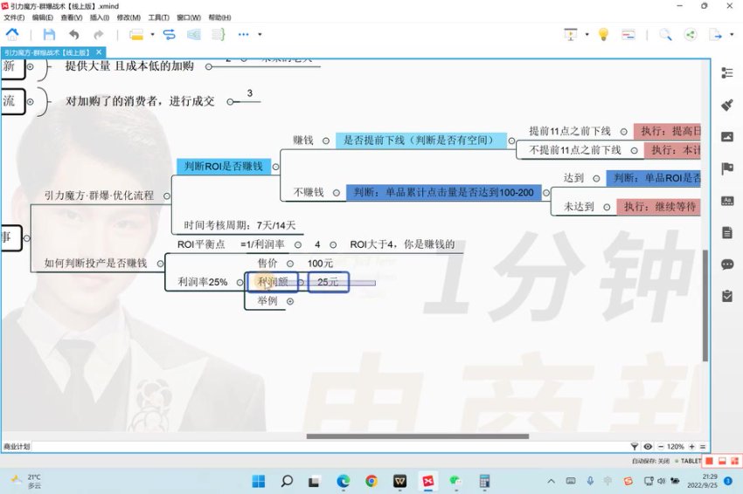Open the lightbulb brainstorming mode
The height and width of the screenshot is (494, 743).
point(602,35)
